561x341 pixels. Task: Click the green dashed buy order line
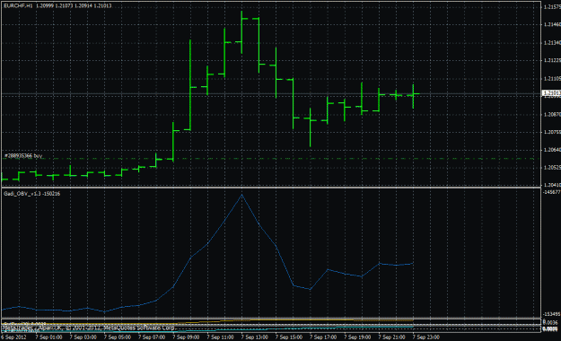(x=268, y=159)
